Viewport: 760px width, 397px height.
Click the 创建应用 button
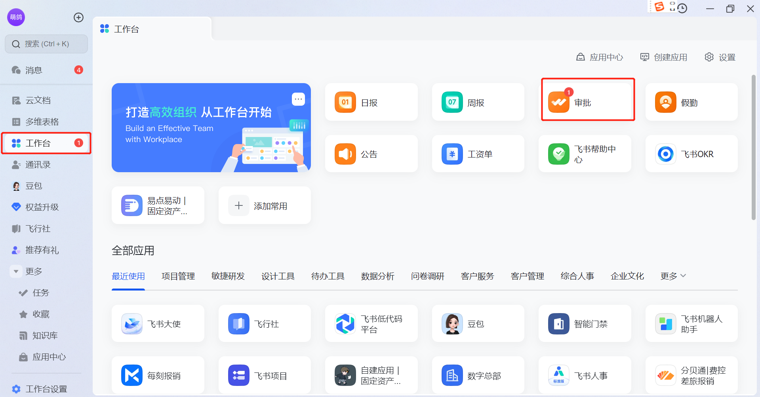click(x=664, y=57)
